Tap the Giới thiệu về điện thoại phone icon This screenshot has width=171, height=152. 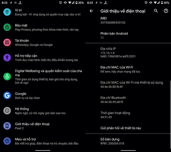[7, 126]
